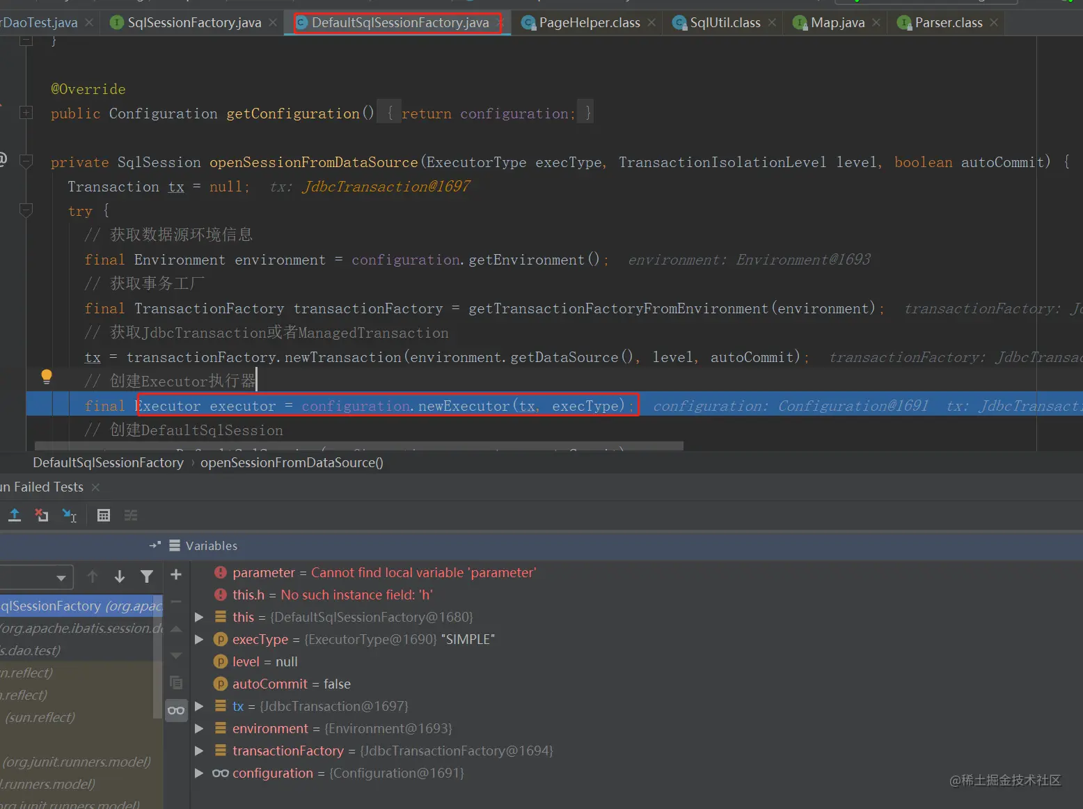Collapse the openSessionFromDataSource method fold
The image size is (1083, 809).
pos(26,162)
